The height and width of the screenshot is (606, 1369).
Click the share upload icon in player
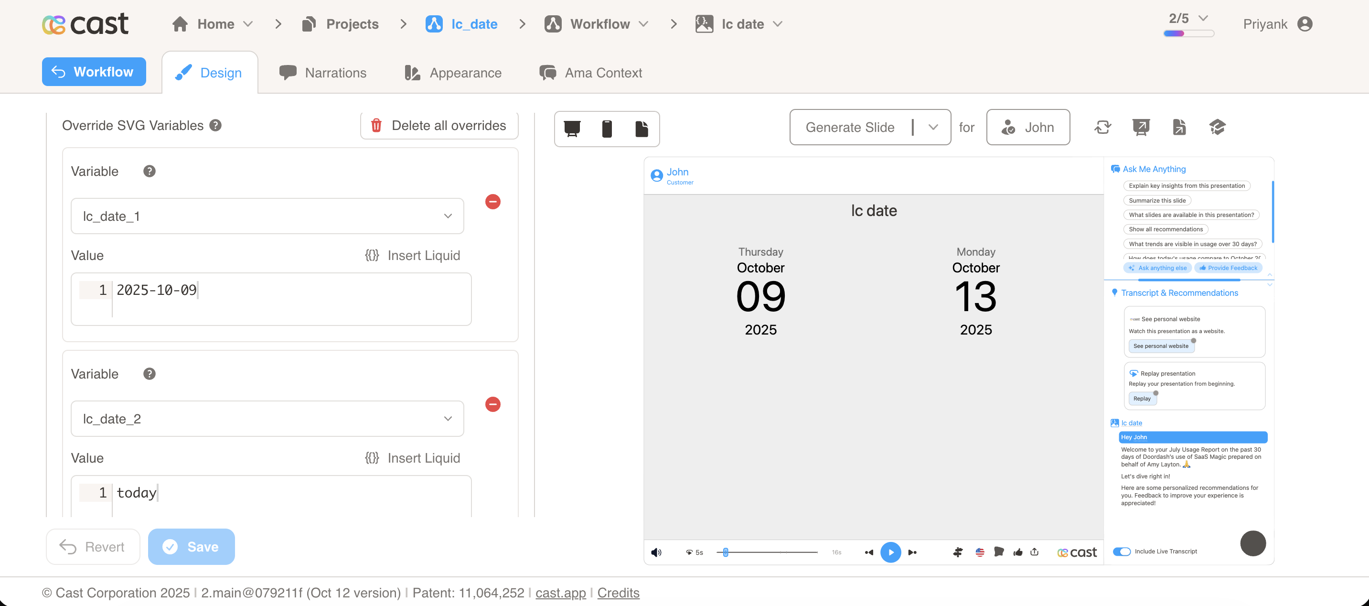1034,552
